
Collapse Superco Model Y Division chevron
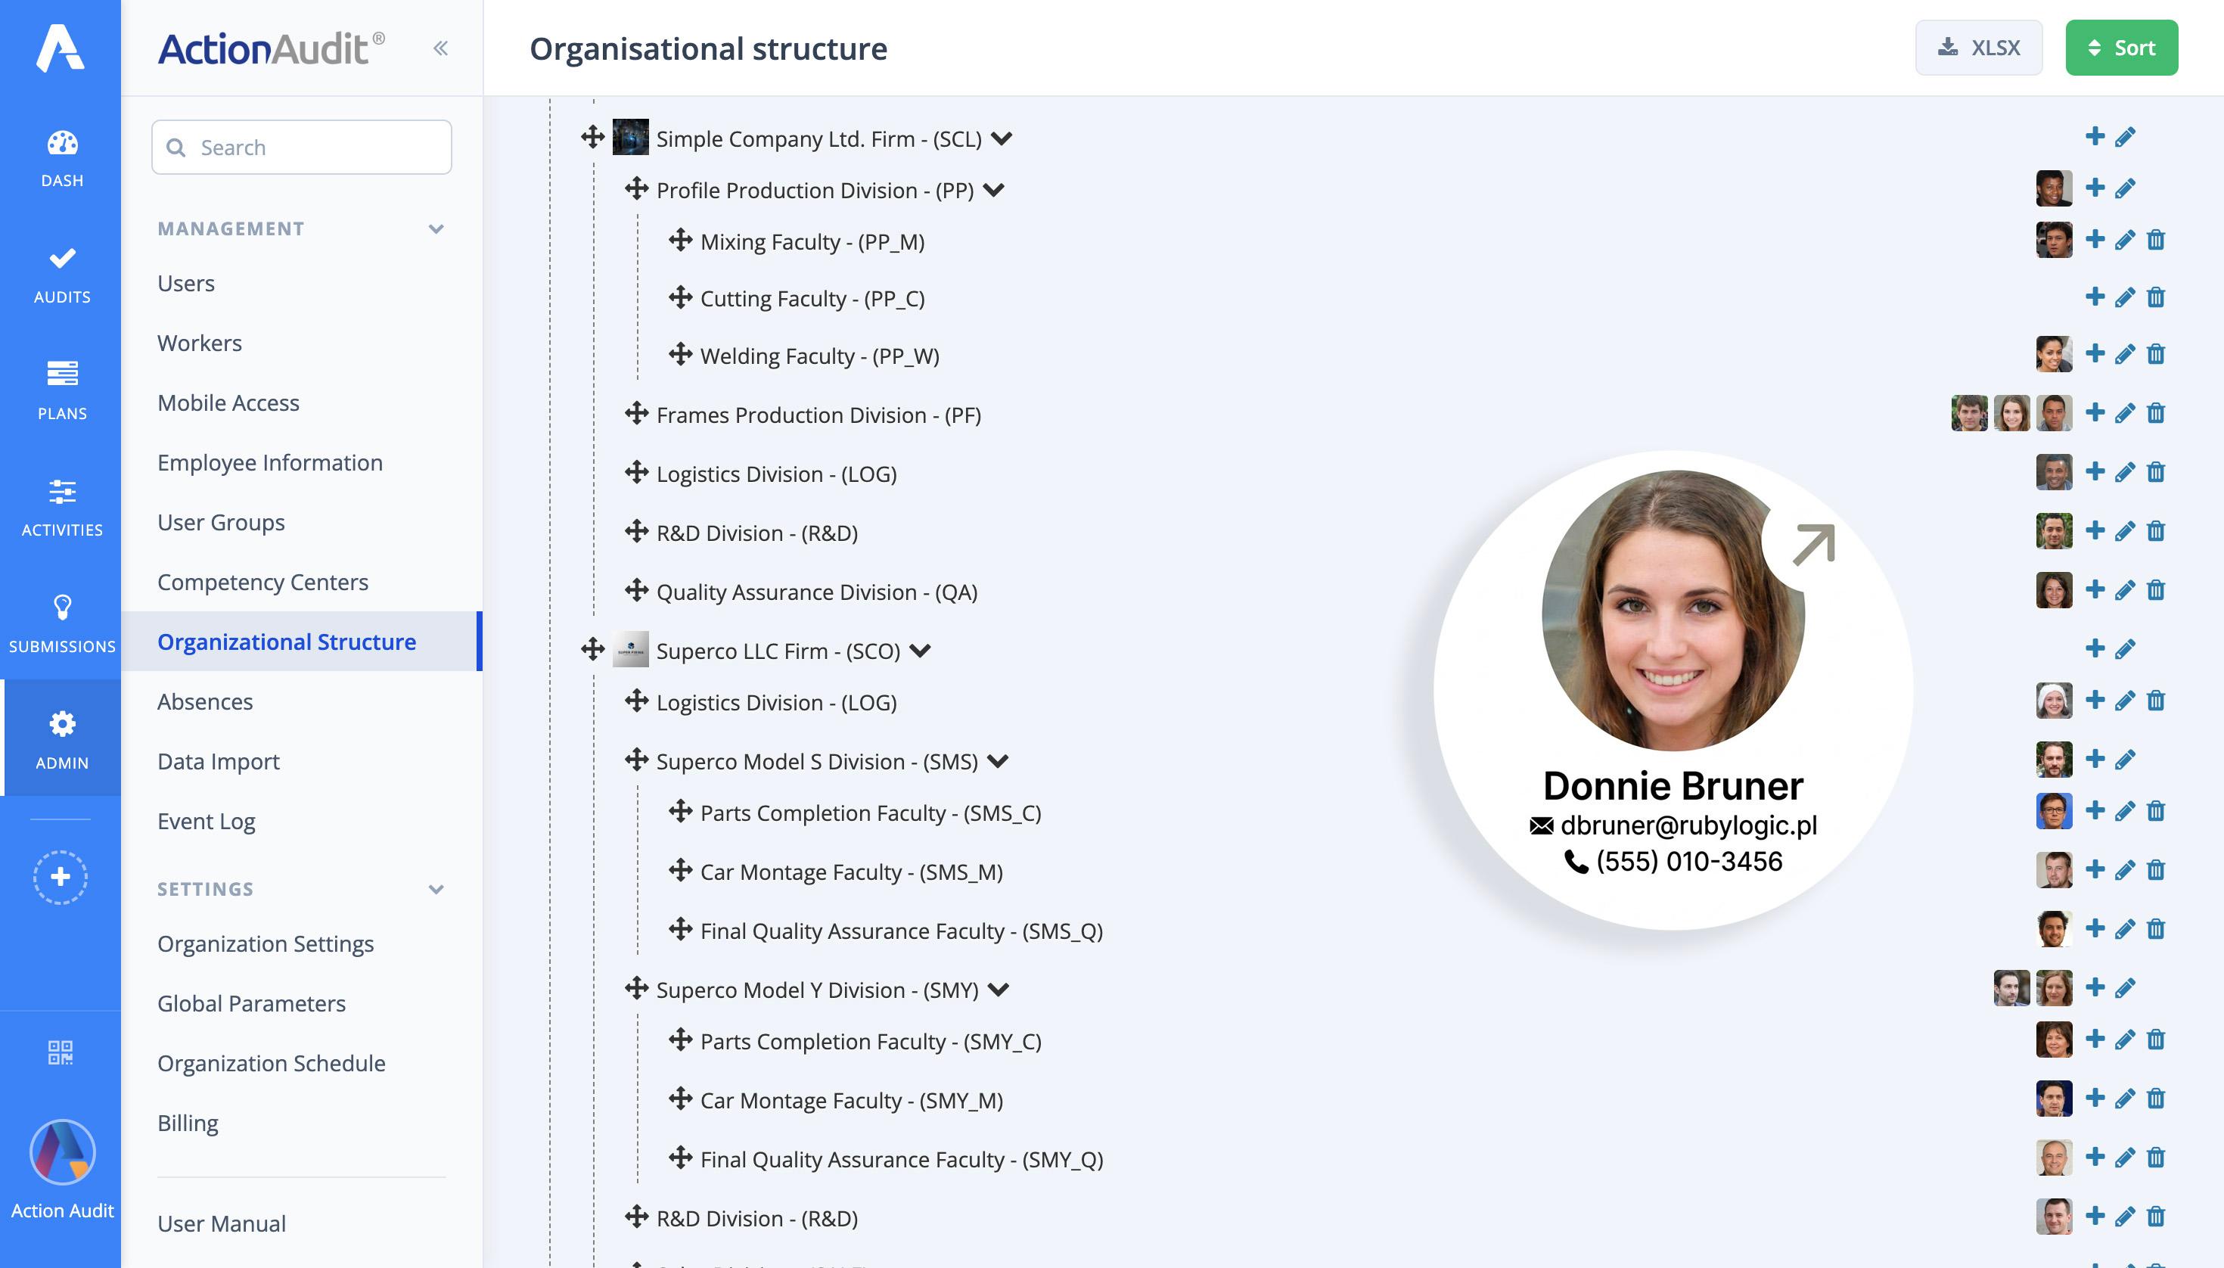999,990
